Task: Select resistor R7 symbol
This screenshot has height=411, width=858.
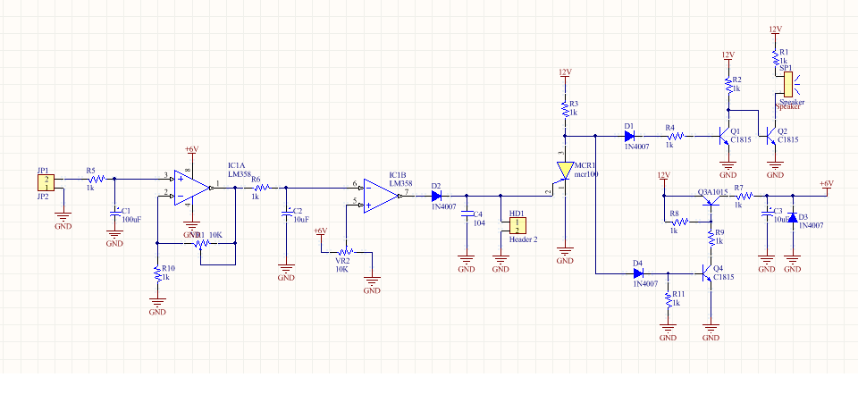Action: (744, 196)
